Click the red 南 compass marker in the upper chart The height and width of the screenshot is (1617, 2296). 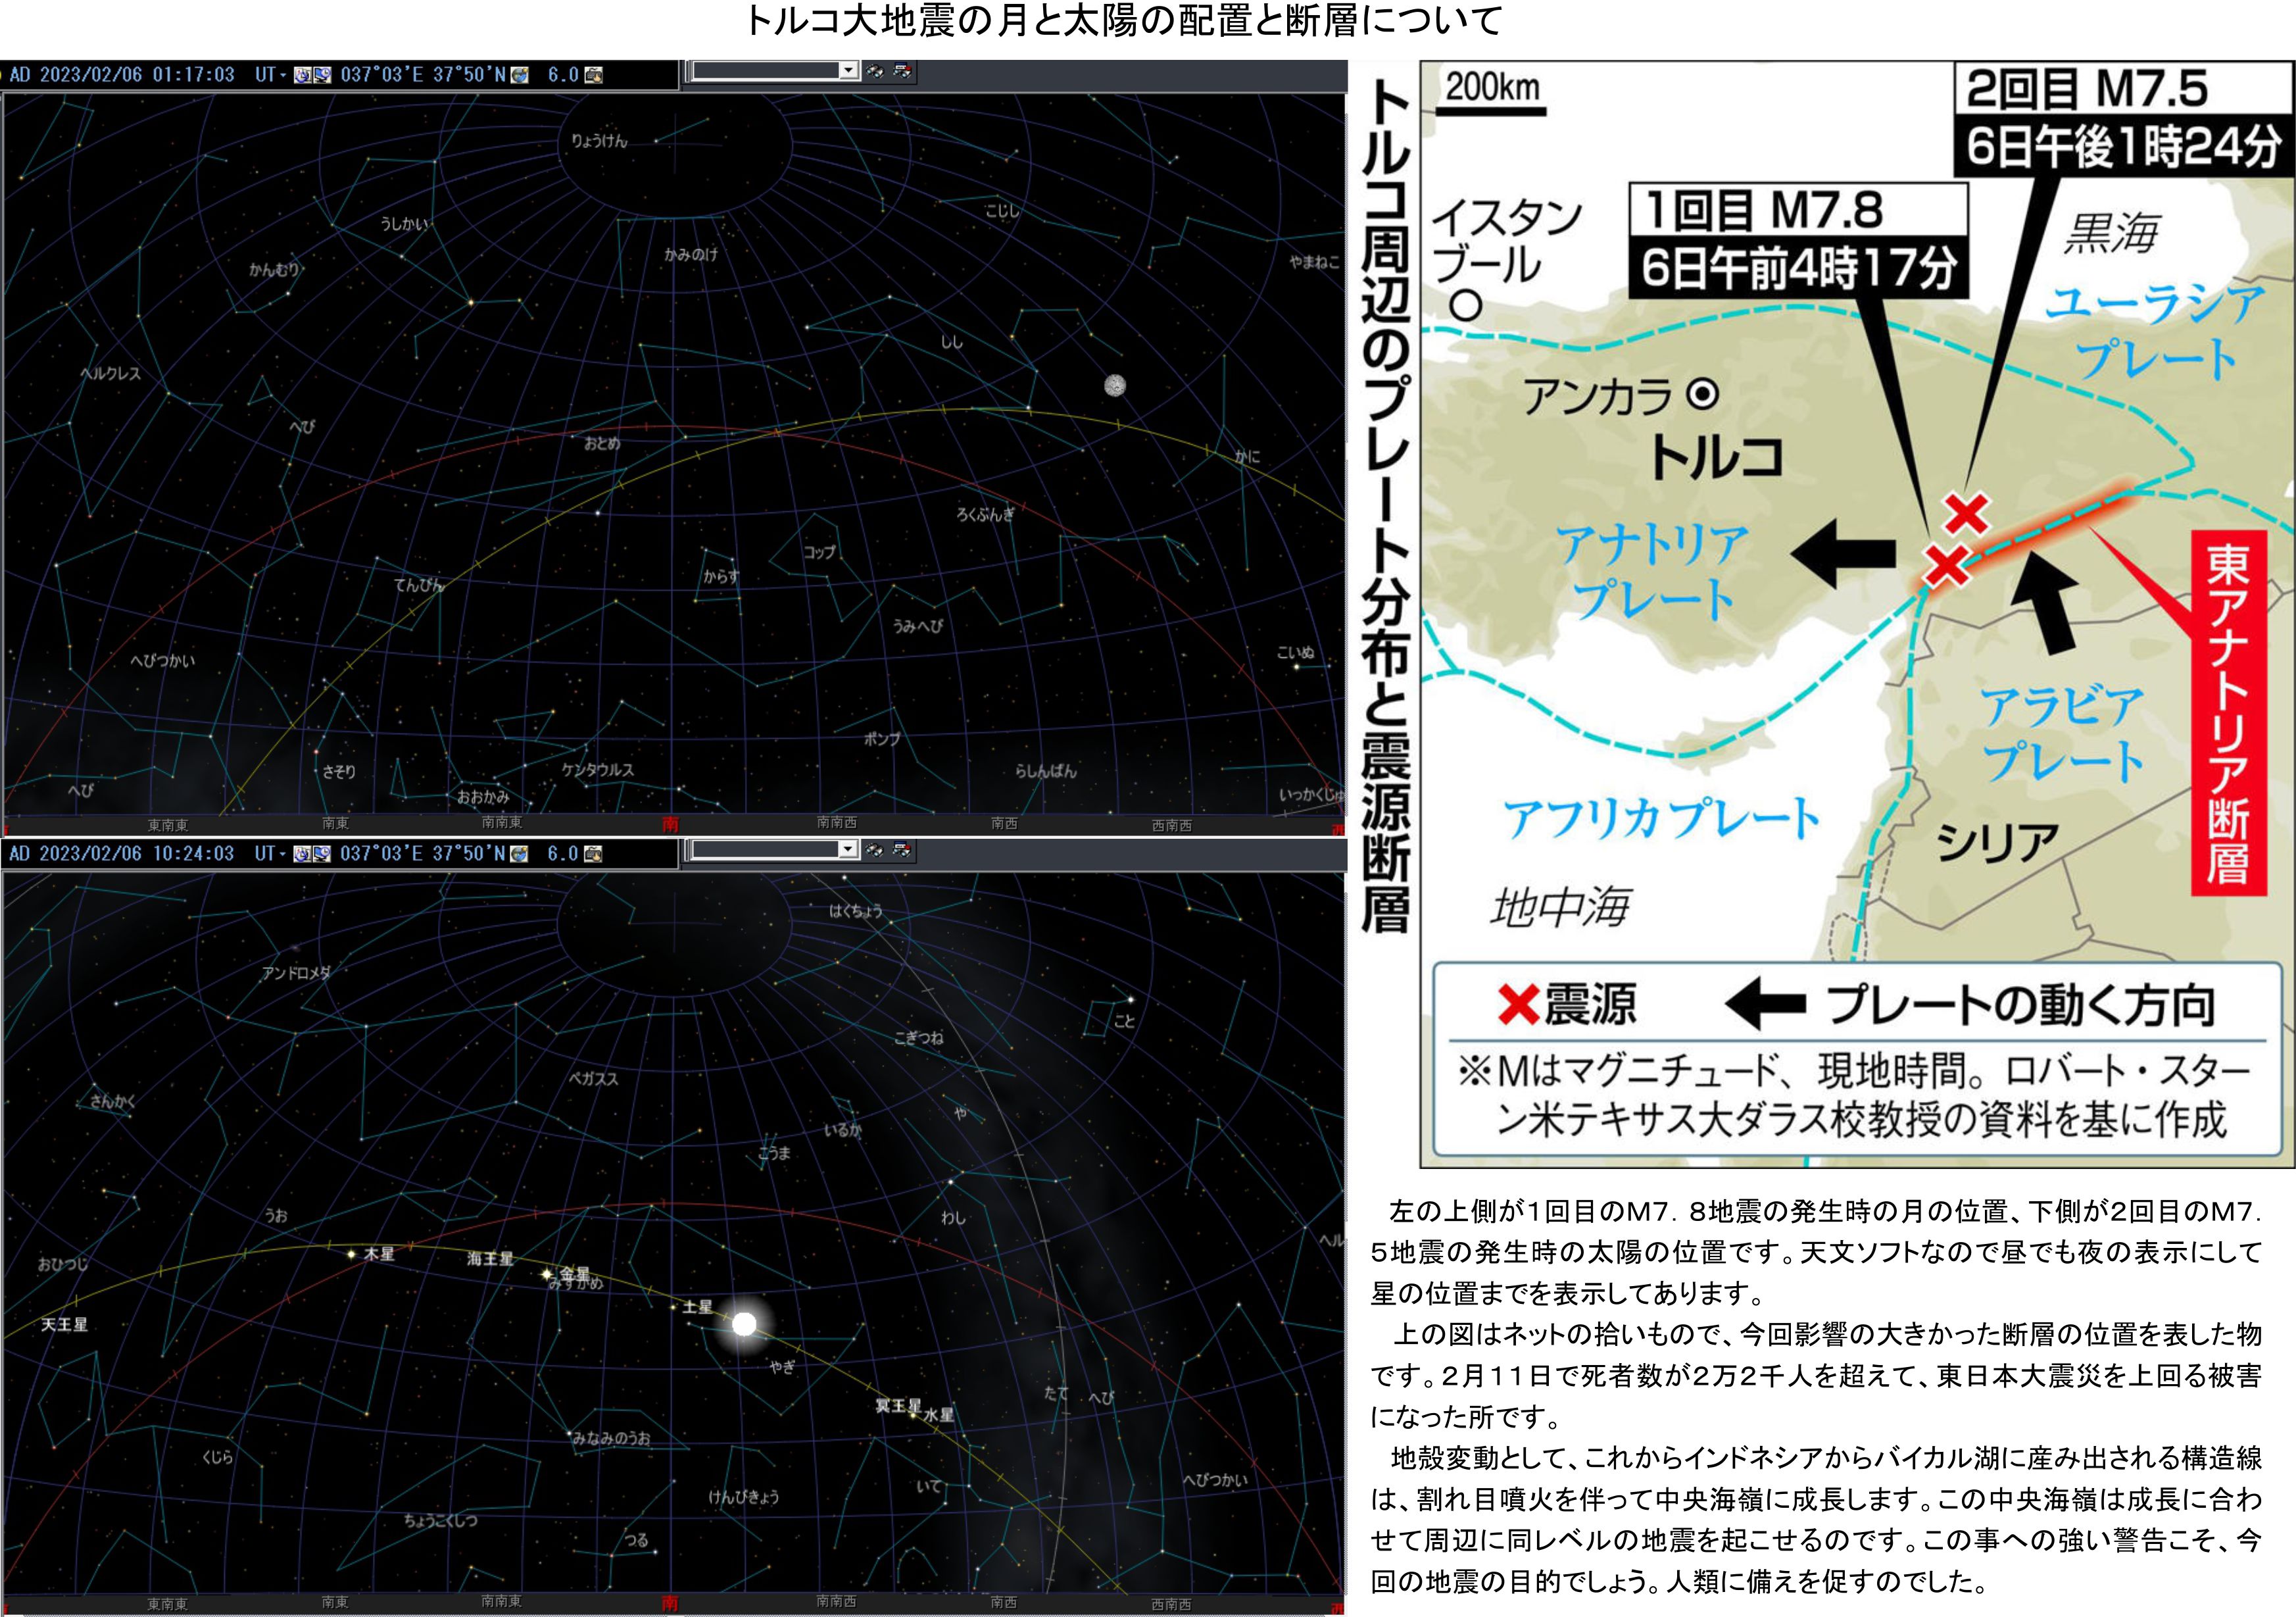[670, 824]
